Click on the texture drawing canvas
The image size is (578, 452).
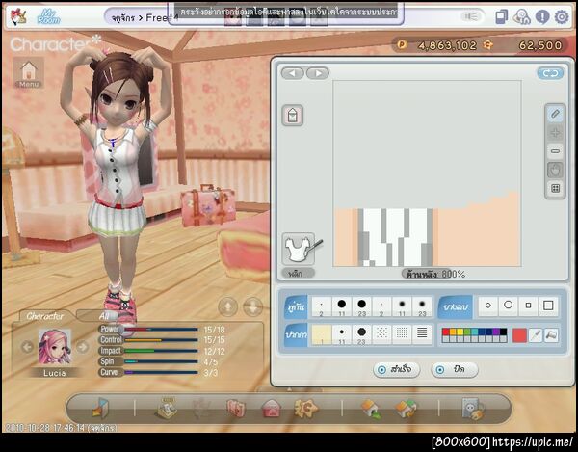coord(427,173)
